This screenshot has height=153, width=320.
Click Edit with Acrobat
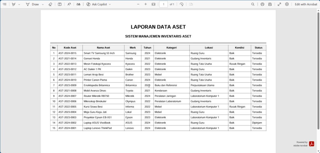(x=306, y=4)
